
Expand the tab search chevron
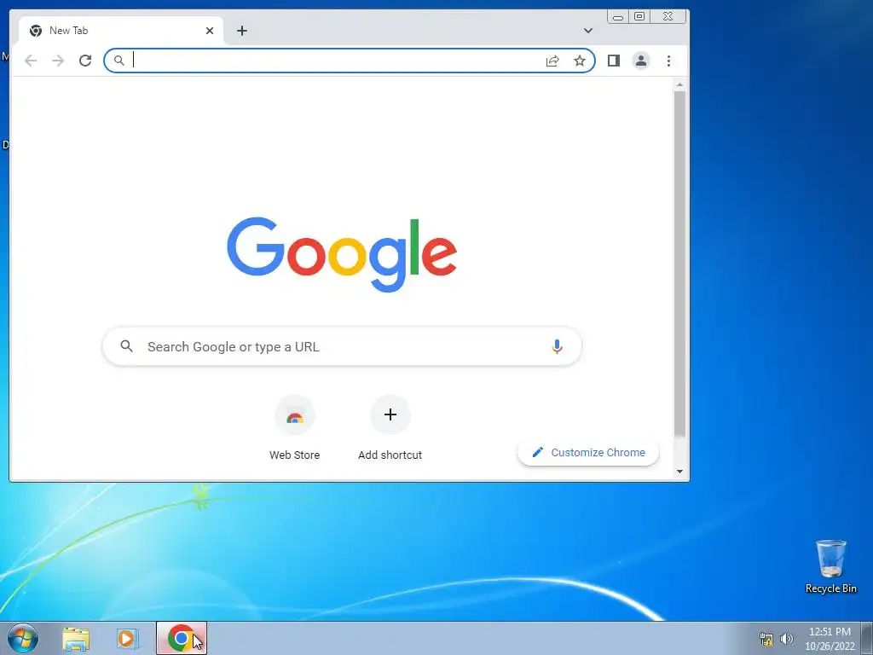point(588,31)
